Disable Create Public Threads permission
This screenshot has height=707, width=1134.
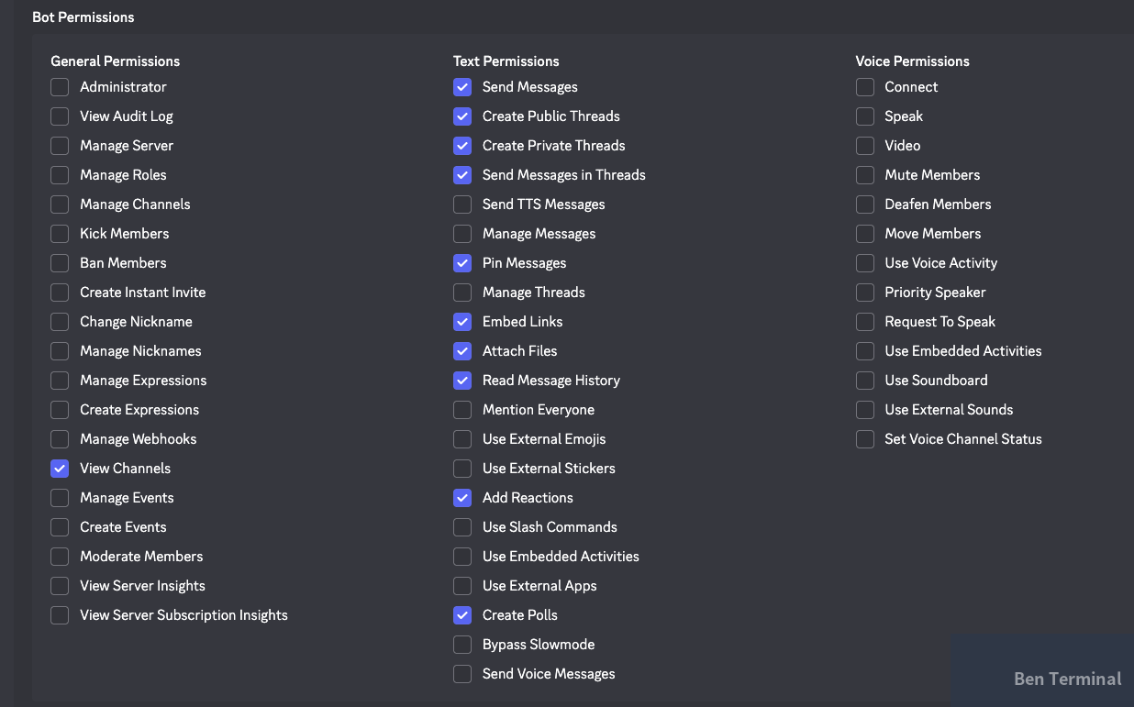pos(462,116)
